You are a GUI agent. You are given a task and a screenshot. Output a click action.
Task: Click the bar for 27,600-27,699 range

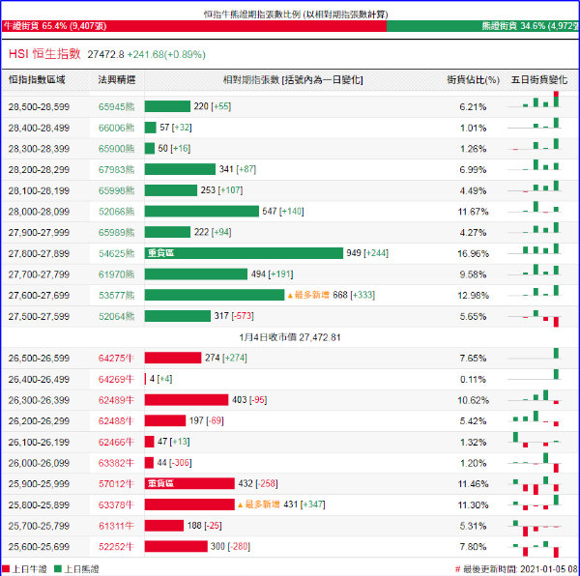[215, 295]
